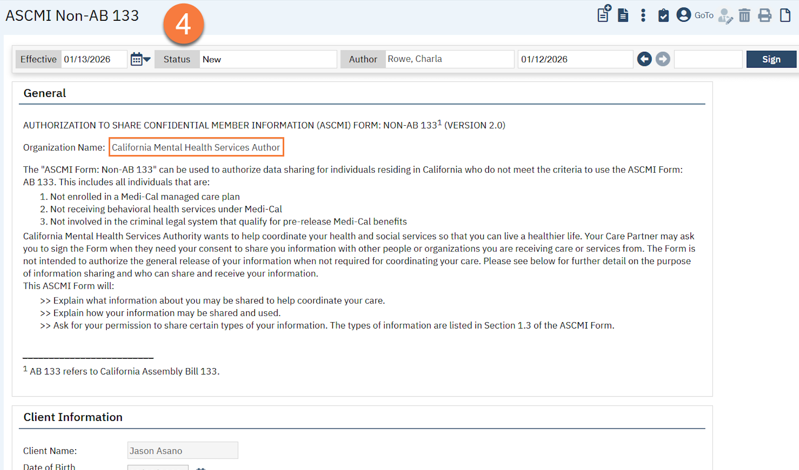The width and height of the screenshot is (799, 470).
Task: Click the clipboard checkmark icon
Action: (663, 15)
